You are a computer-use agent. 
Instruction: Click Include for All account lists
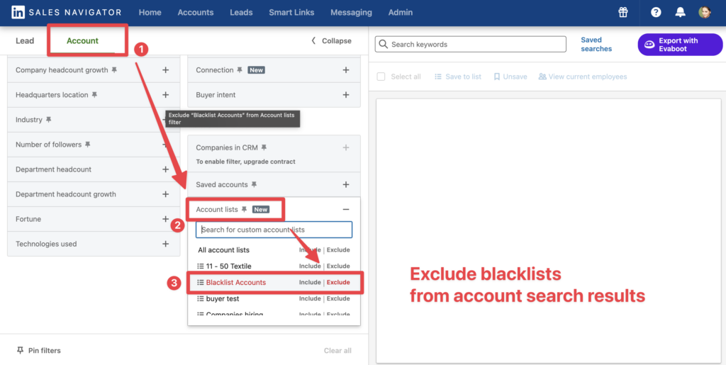pos(310,249)
